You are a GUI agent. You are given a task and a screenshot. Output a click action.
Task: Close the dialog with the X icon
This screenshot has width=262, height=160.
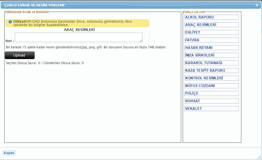pyautogui.click(x=257, y=5)
